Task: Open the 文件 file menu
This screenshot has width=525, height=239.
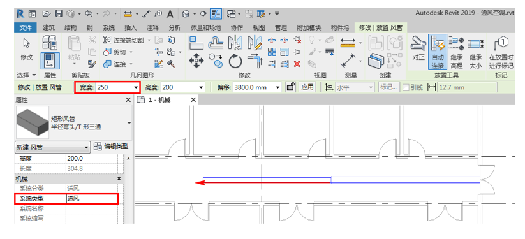Action: coord(26,27)
